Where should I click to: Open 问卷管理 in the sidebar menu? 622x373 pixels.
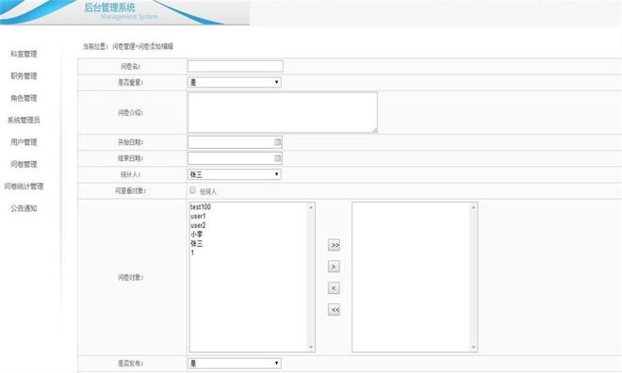pyautogui.click(x=24, y=164)
